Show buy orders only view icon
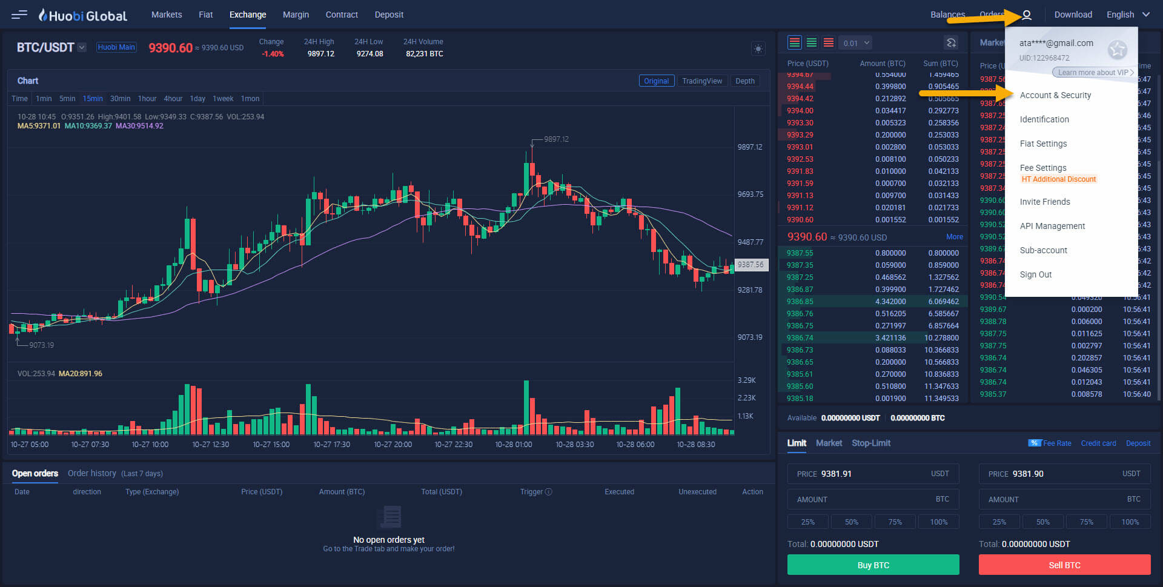Viewport: 1163px width, 587px height. [812, 42]
